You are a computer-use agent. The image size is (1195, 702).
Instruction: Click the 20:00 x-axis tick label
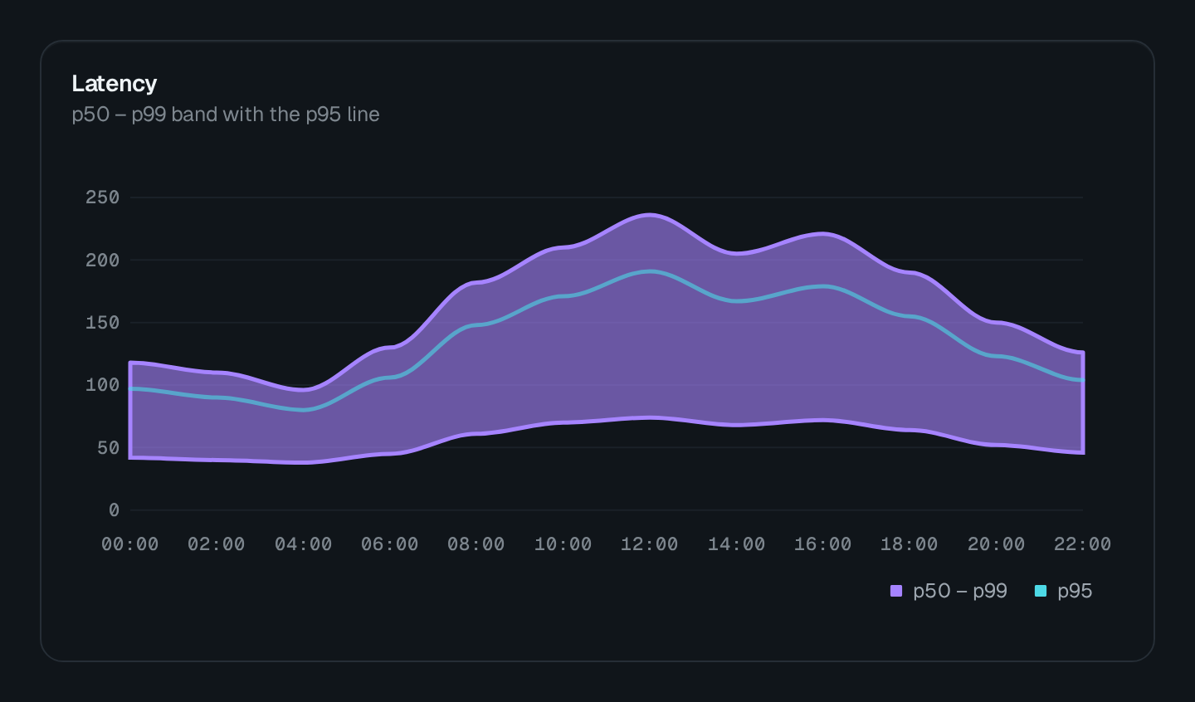[x=997, y=544]
